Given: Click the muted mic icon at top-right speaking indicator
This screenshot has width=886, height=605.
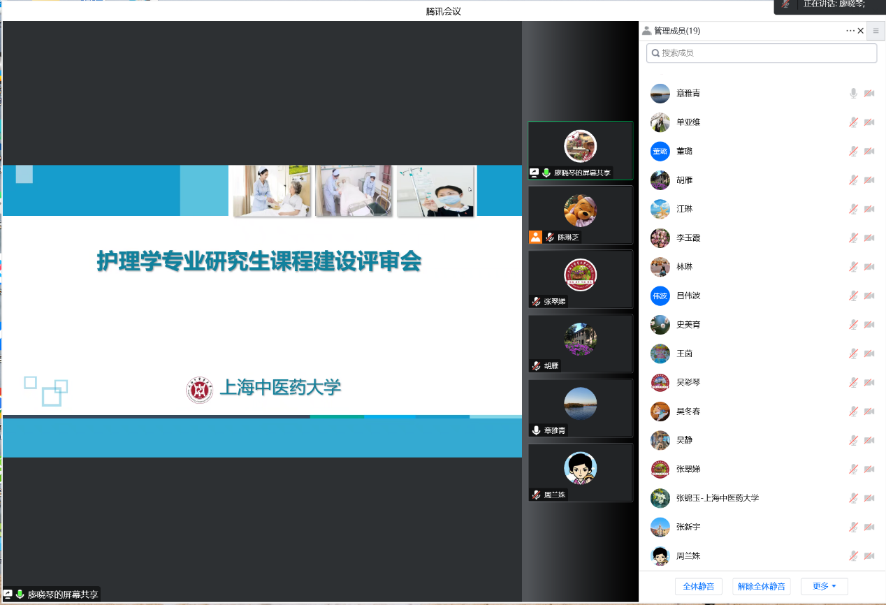Looking at the screenshot, I should (786, 4).
